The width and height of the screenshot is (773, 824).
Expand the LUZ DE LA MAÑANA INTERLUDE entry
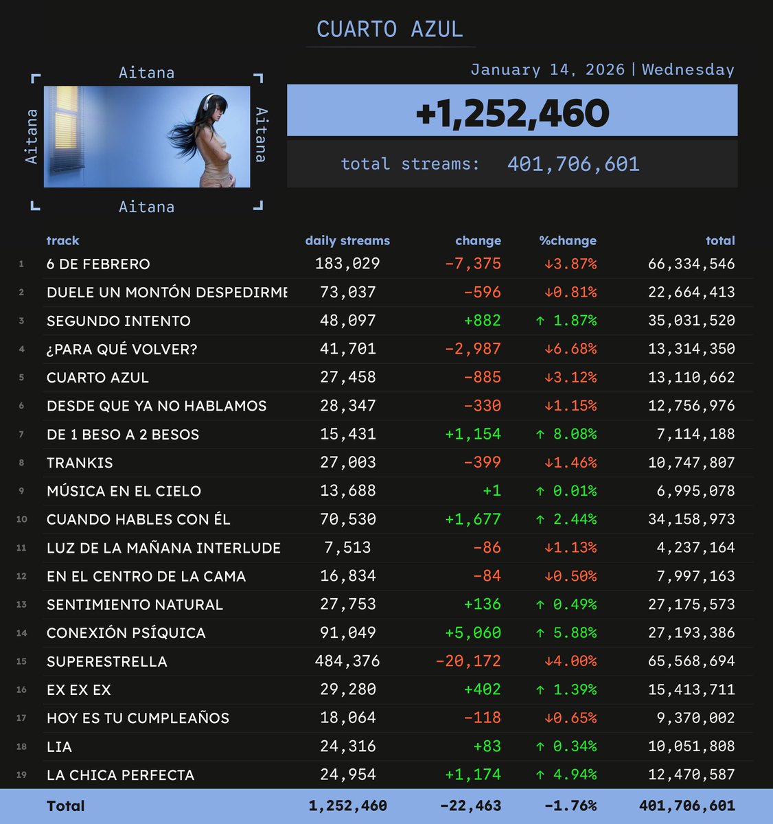tap(163, 547)
